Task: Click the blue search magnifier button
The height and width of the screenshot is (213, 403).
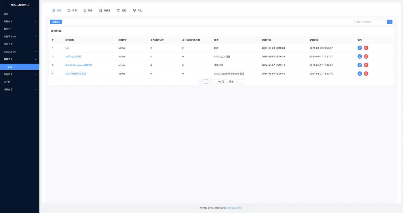Action: pos(390,22)
